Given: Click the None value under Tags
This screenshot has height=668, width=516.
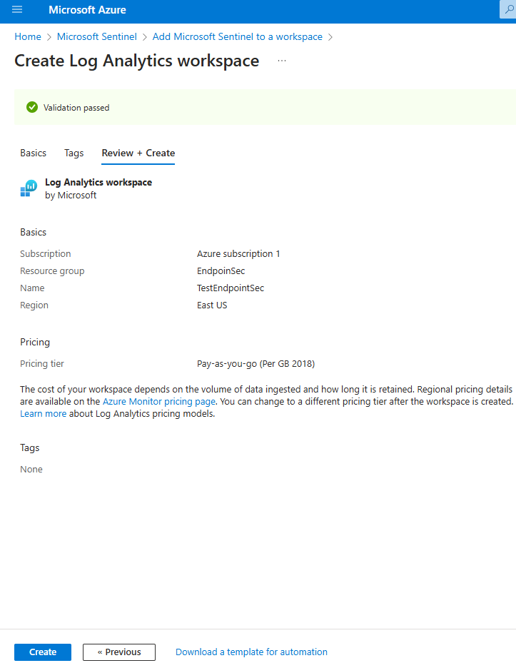Looking at the screenshot, I should 31,469.
